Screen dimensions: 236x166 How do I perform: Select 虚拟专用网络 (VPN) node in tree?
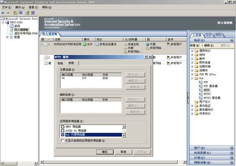(24, 33)
